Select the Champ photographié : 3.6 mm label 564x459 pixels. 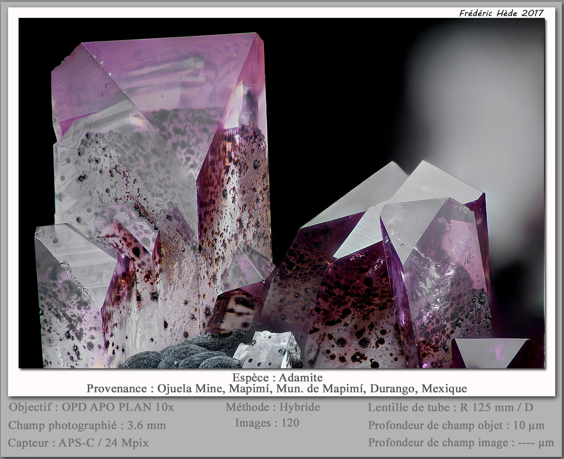coord(87,425)
